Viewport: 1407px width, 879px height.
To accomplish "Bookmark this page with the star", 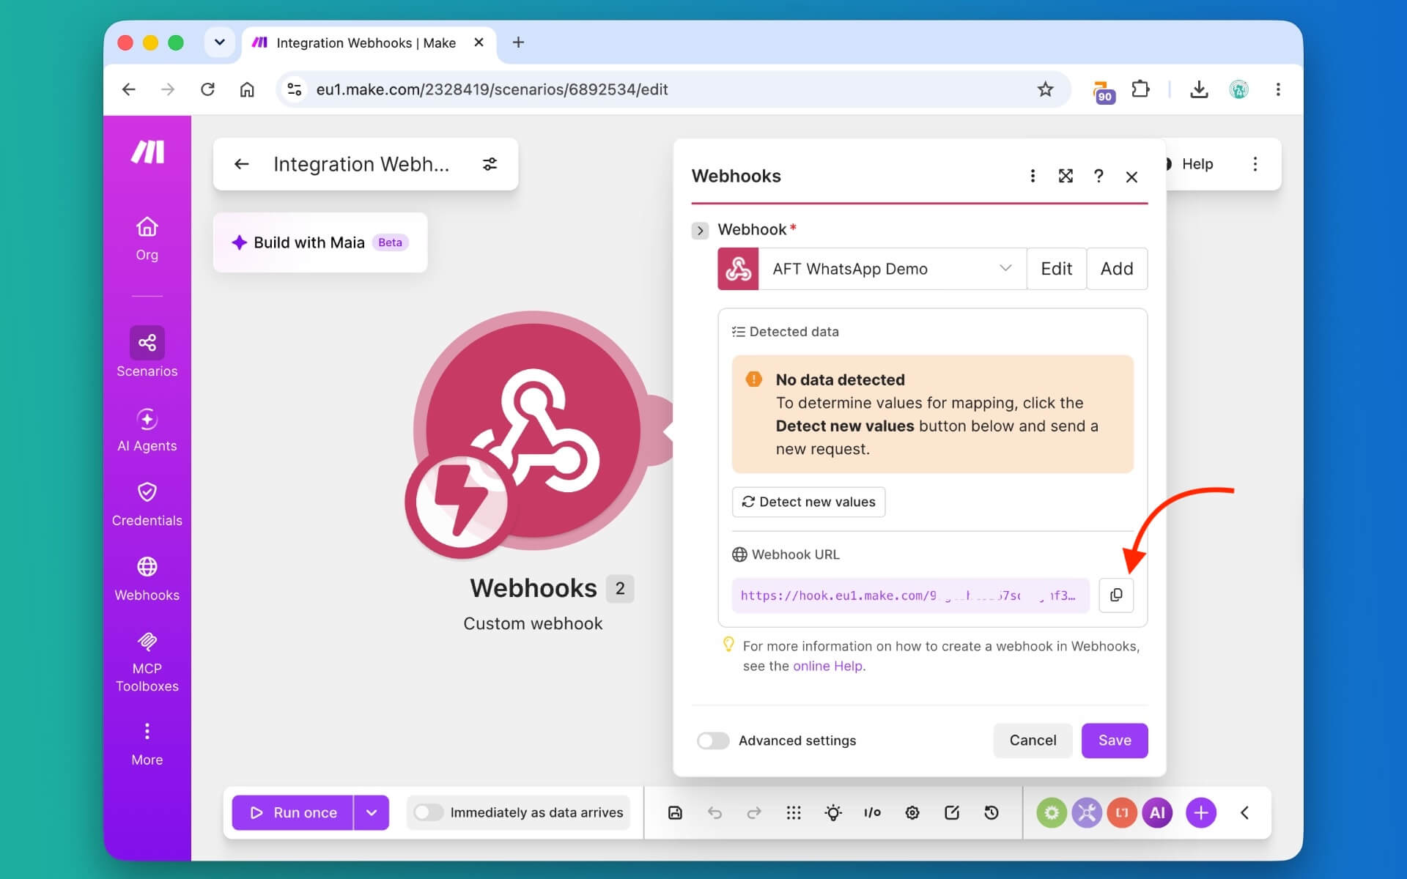I will [x=1045, y=89].
